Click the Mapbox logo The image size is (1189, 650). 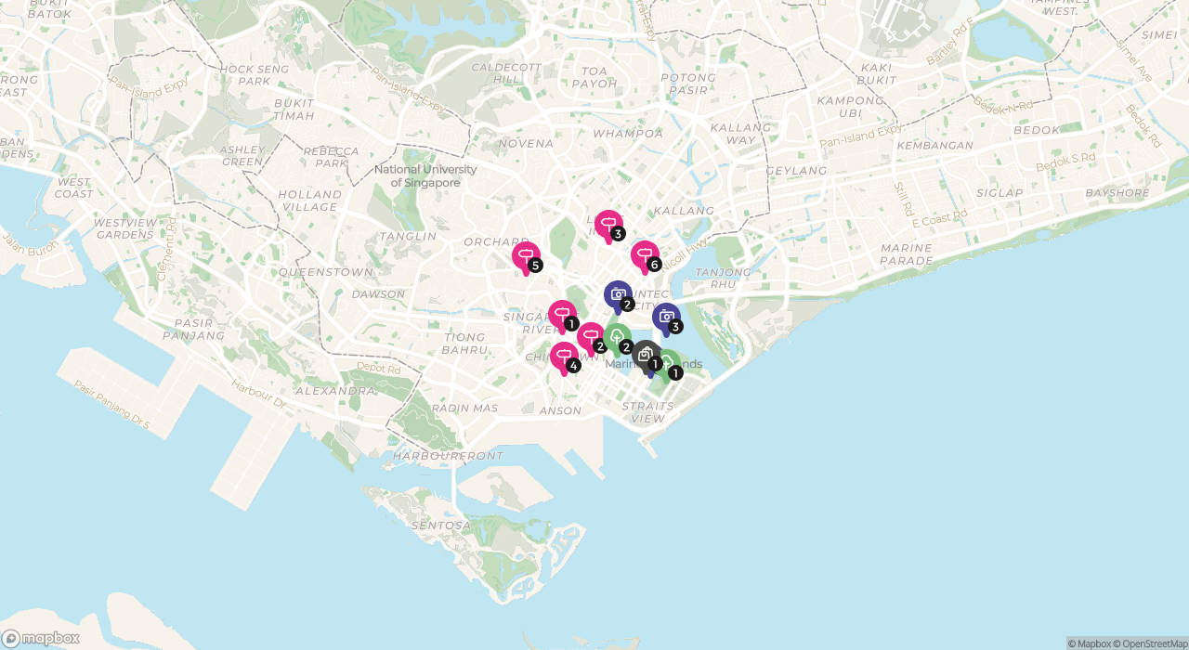[x=41, y=639]
